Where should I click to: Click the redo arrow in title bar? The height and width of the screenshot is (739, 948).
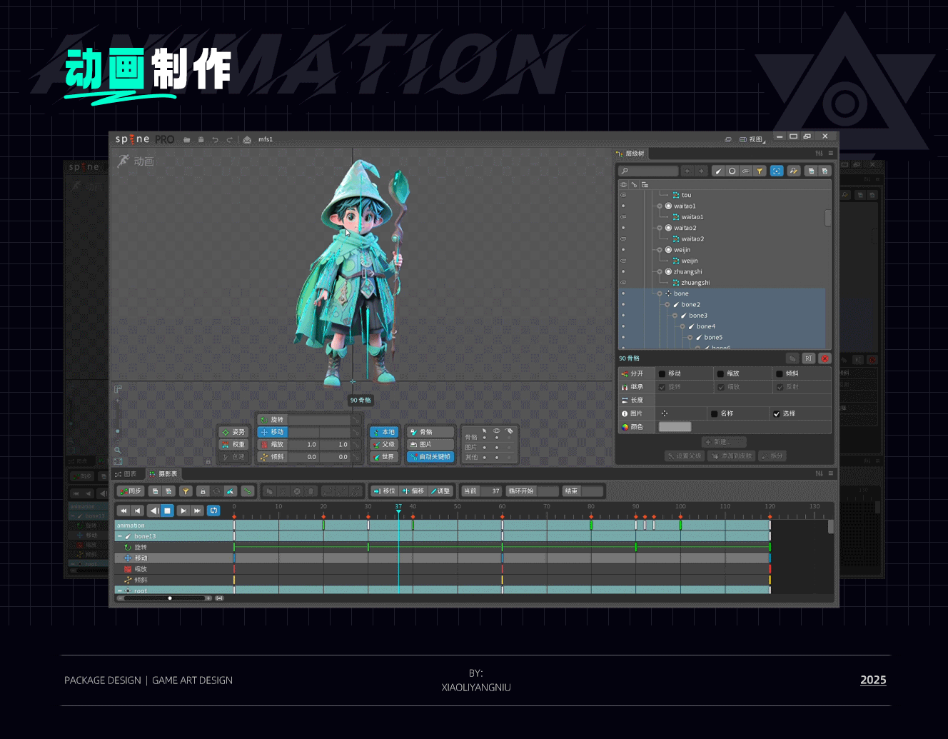(x=229, y=140)
